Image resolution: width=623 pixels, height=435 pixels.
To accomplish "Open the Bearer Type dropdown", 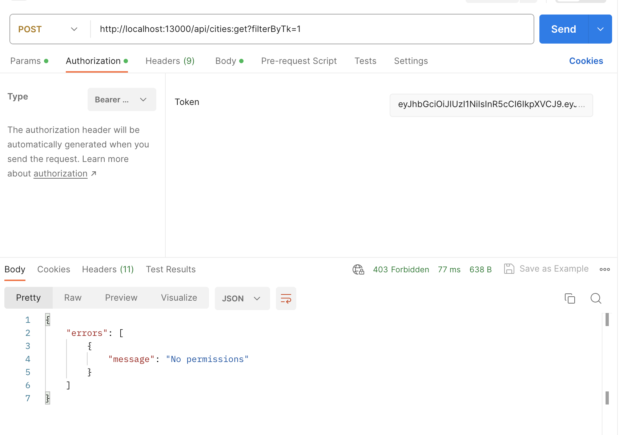I will pyautogui.click(x=122, y=99).
